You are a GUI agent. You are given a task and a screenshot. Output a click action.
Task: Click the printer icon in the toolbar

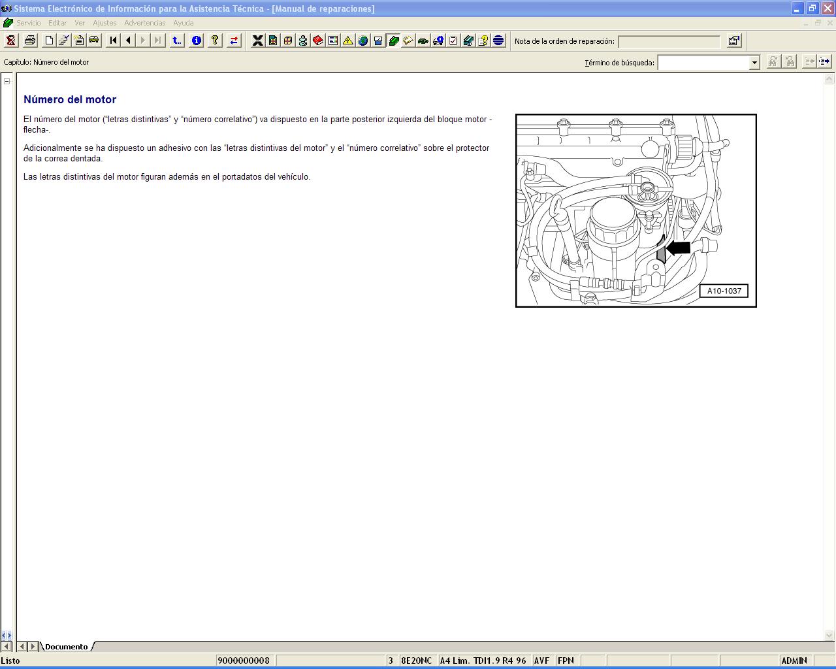tap(30, 41)
